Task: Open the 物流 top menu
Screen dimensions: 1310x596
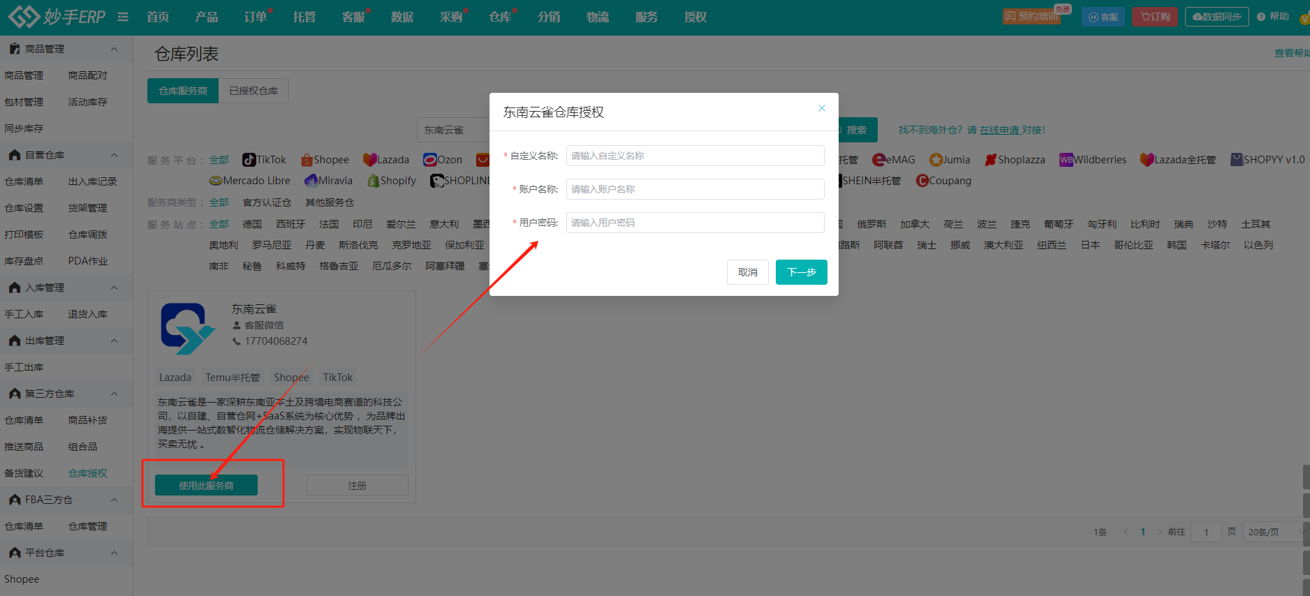Action: 598,17
